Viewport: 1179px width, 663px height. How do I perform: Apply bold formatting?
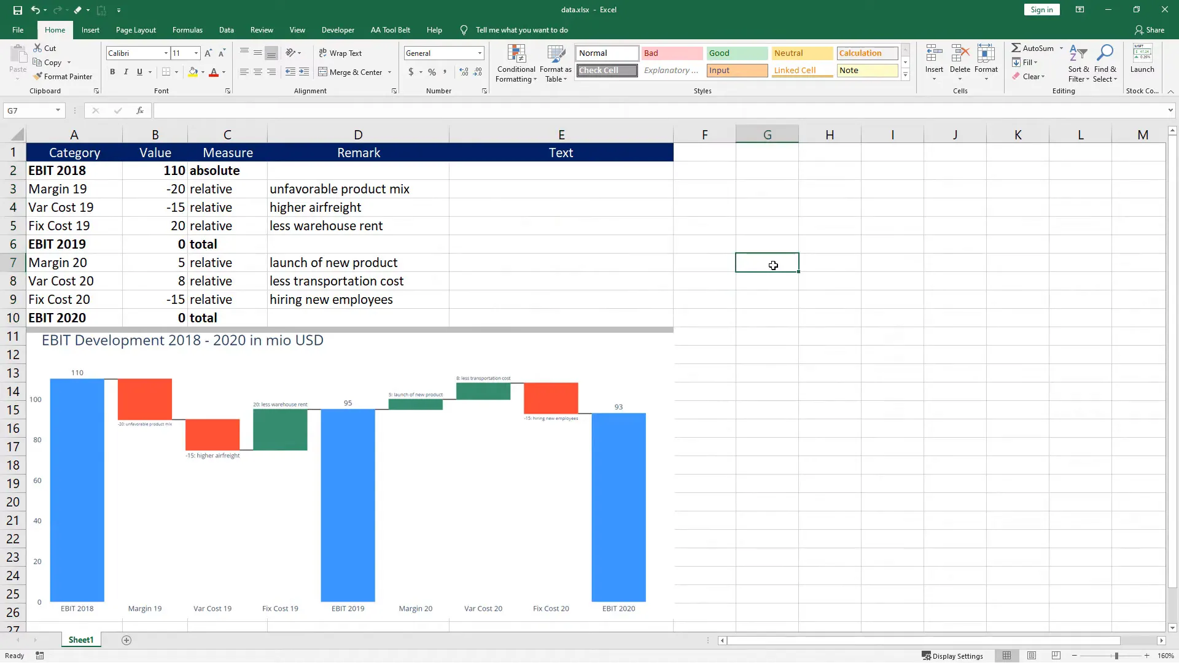tap(112, 72)
